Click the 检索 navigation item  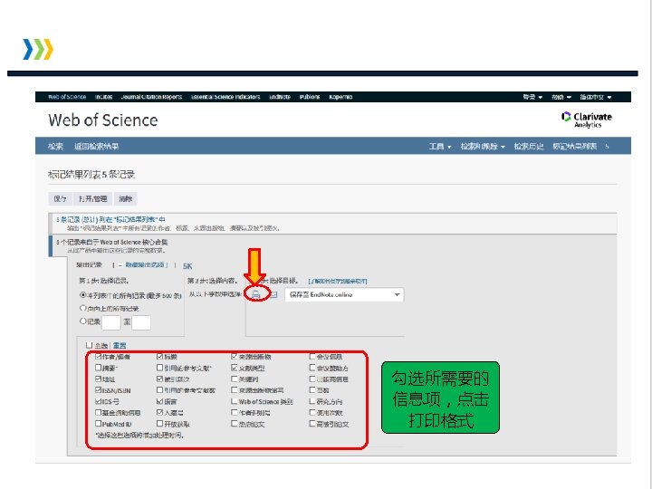(x=55, y=147)
